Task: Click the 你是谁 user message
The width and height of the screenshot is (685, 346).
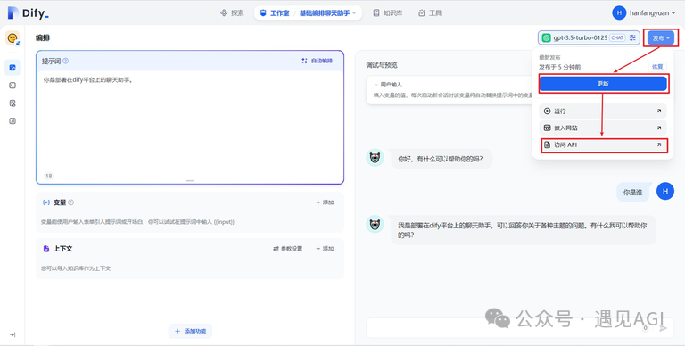Action: coord(632,193)
